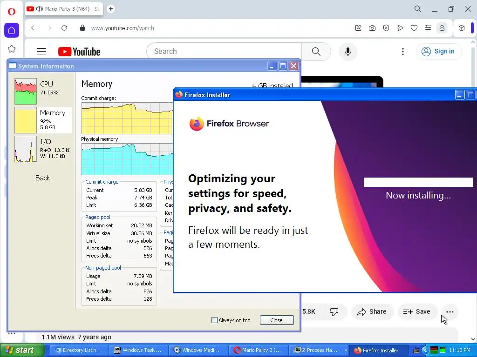477x357 pixels.
Task: Go back in Opera browser
Action: [x=33, y=28]
